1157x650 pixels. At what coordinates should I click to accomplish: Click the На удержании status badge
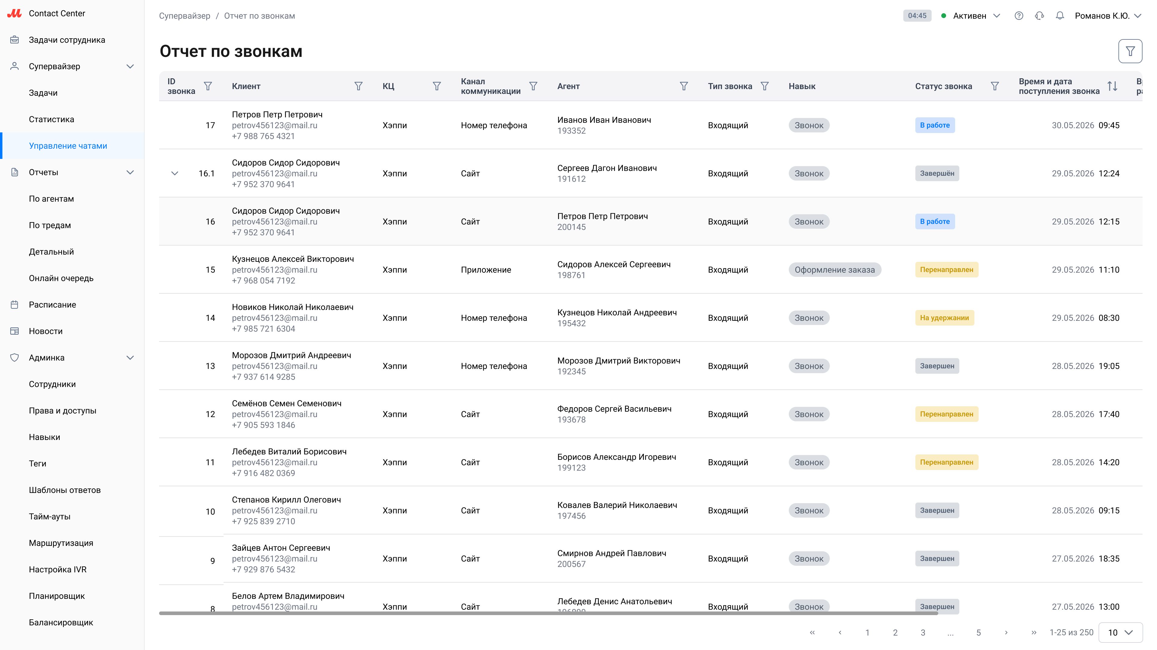[944, 317]
